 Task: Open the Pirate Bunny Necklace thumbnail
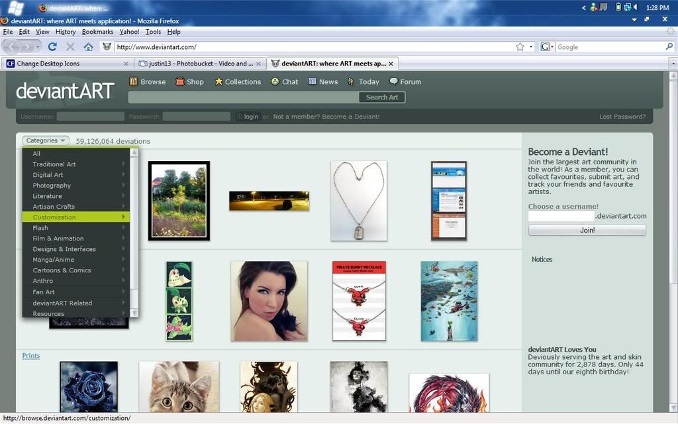tap(358, 301)
